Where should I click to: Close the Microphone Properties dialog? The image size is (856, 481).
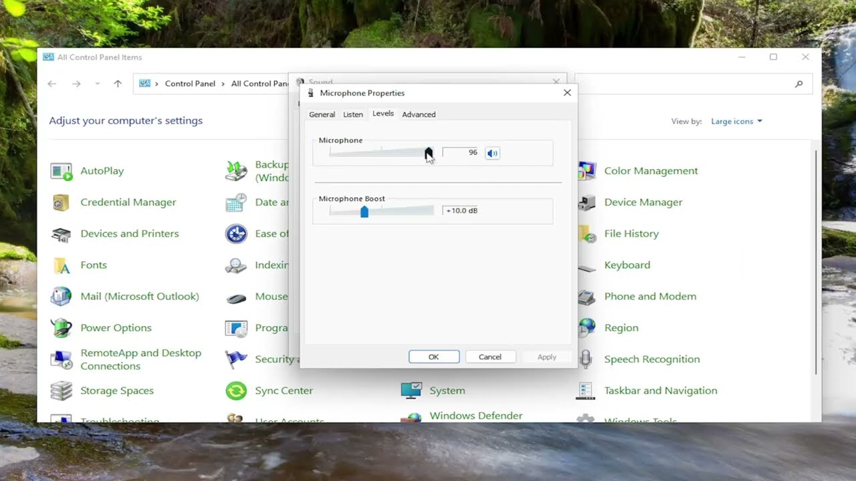[567, 93]
